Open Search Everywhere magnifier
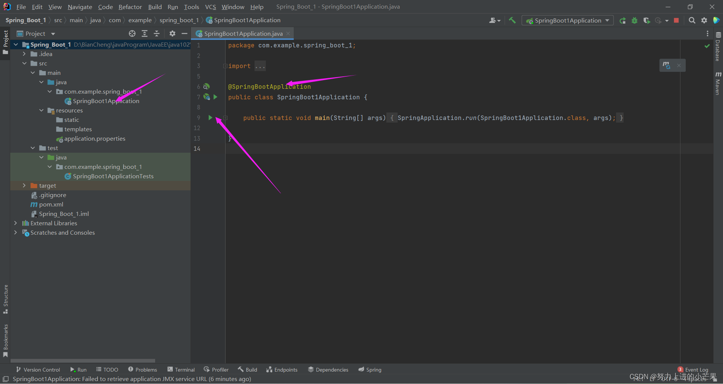 coord(692,21)
